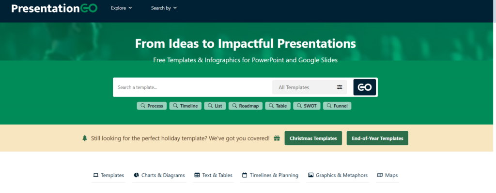Click the holiday template banner message text
This screenshot has width=496, height=193.
pyautogui.click(x=180, y=138)
